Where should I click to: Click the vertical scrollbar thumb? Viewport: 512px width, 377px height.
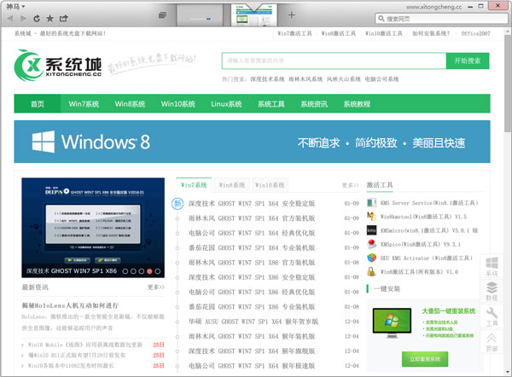[508, 84]
